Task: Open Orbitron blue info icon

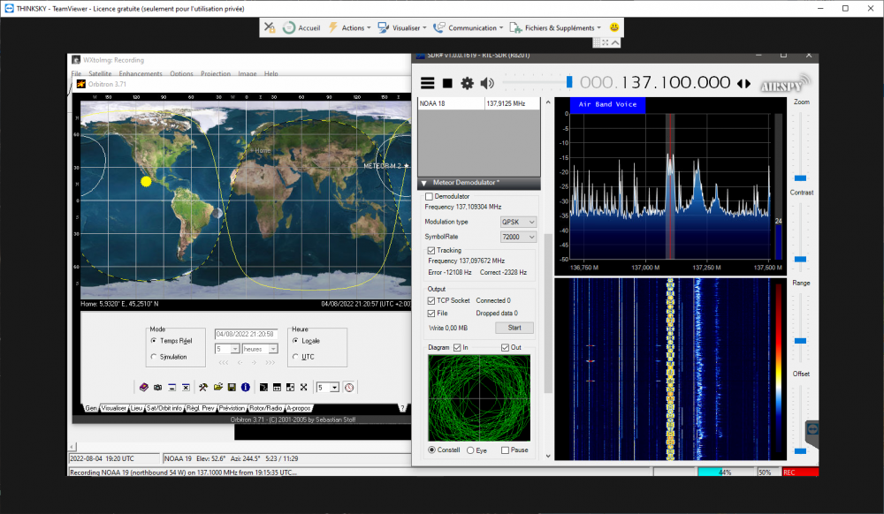Action: coord(245,388)
